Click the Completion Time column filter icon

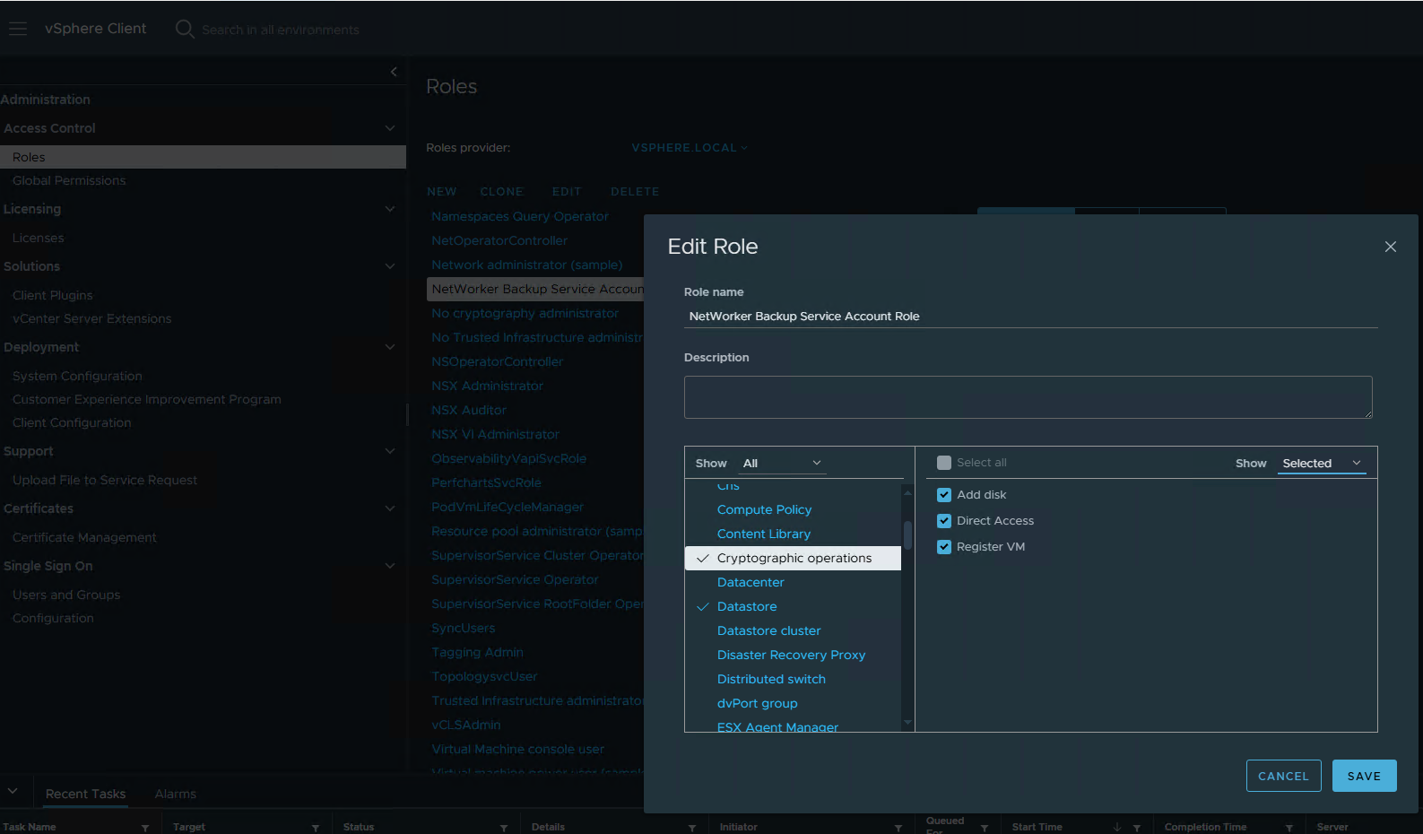tap(1289, 828)
